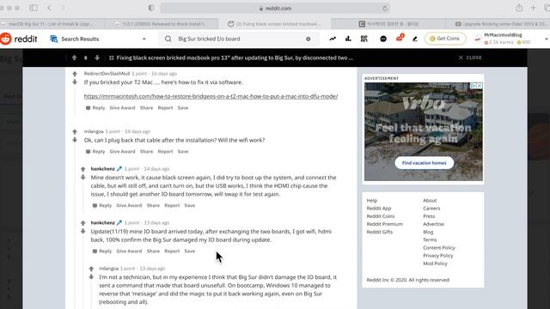Downvote hankchenz's 'Mine doesn't work' comment
Screen dimensions: 550x309
point(83,178)
